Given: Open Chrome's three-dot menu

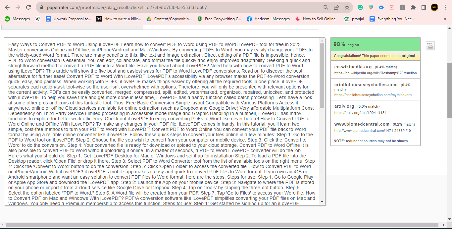Looking at the screenshot, I should (445, 7).
